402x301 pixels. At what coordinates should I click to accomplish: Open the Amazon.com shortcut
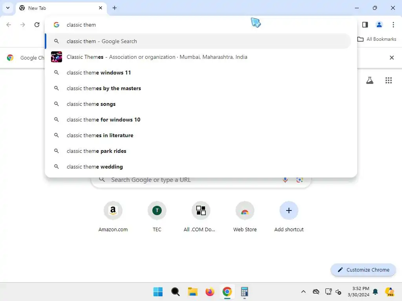coord(113,216)
